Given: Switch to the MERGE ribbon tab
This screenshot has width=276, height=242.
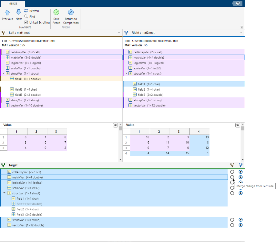Looking at the screenshot, I should [x=13, y=3].
